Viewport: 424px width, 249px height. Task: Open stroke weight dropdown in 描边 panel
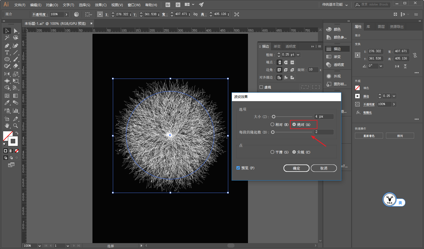click(x=298, y=55)
